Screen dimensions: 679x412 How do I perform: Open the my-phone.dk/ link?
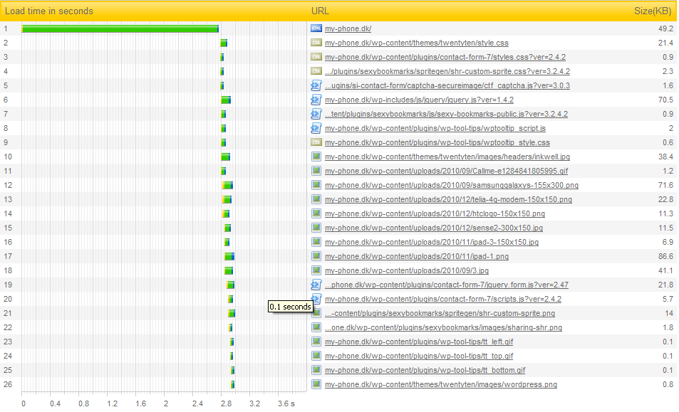click(x=348, y=29)
